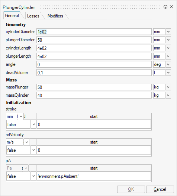Screen dimensions: 177x196
Task: Expand the stroke mm unit selector
Action: pyautogui.click(x=21, y=116)
